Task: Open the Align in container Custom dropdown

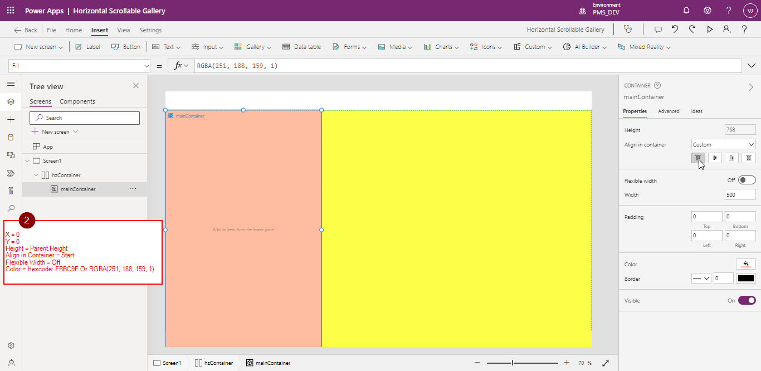Action: pos(723,144)
